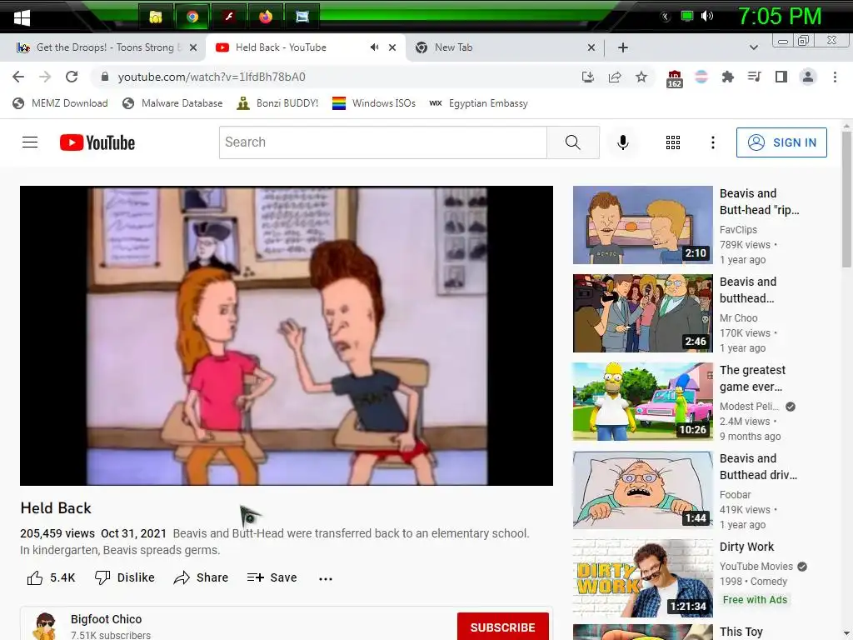This screenshot has width=853, height=640.
Task: Open the red extension showing 162
Action: pos(675,78)
